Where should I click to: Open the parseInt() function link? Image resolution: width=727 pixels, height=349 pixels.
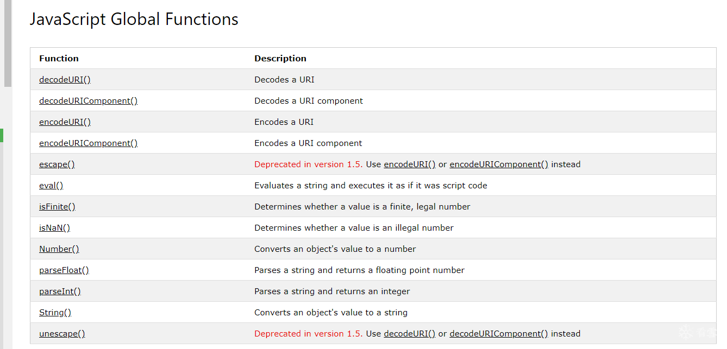point(60,291)
